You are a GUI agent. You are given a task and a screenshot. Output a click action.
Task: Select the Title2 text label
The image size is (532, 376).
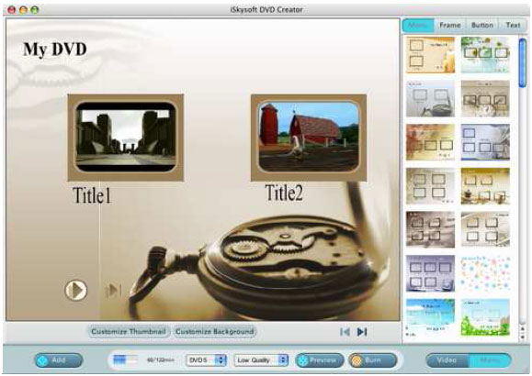[x=284, y=193]
